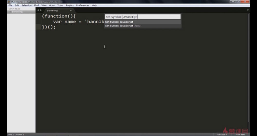Viewport: 257px width, 136px height.
Task: Choose Set Syntax: JavaScript (Rails) entry
Action: pos(143,26)
